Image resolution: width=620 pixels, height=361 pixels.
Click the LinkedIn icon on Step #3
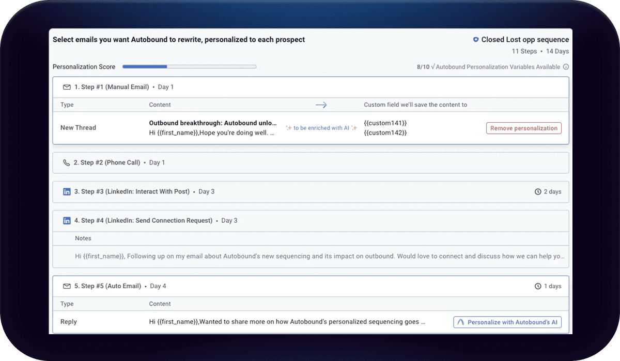[66, 191]
